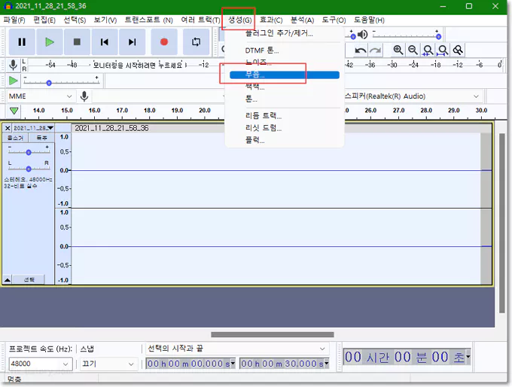Open the Generate menu
Image resolution: width=512 pixels, height=387 pixels.
coord(239,20)
